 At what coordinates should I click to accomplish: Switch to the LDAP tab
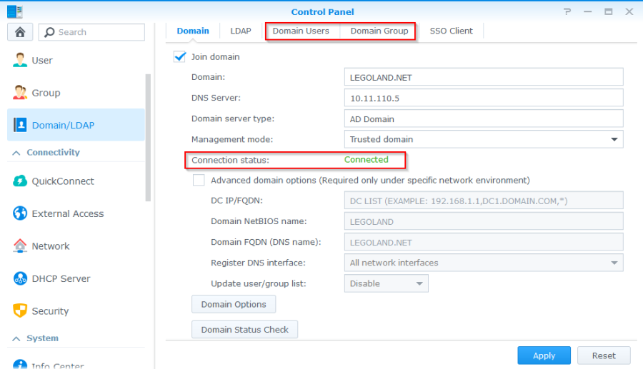[x=240, y=31]
